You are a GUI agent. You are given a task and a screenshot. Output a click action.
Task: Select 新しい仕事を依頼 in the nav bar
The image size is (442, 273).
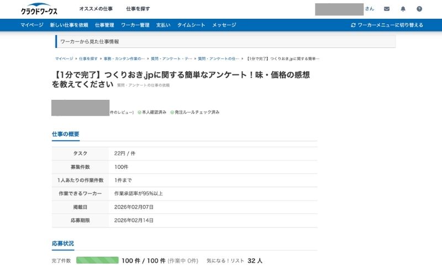(x=69, y=25)
